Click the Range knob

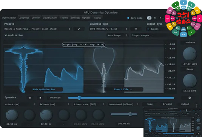coord(190,81)
